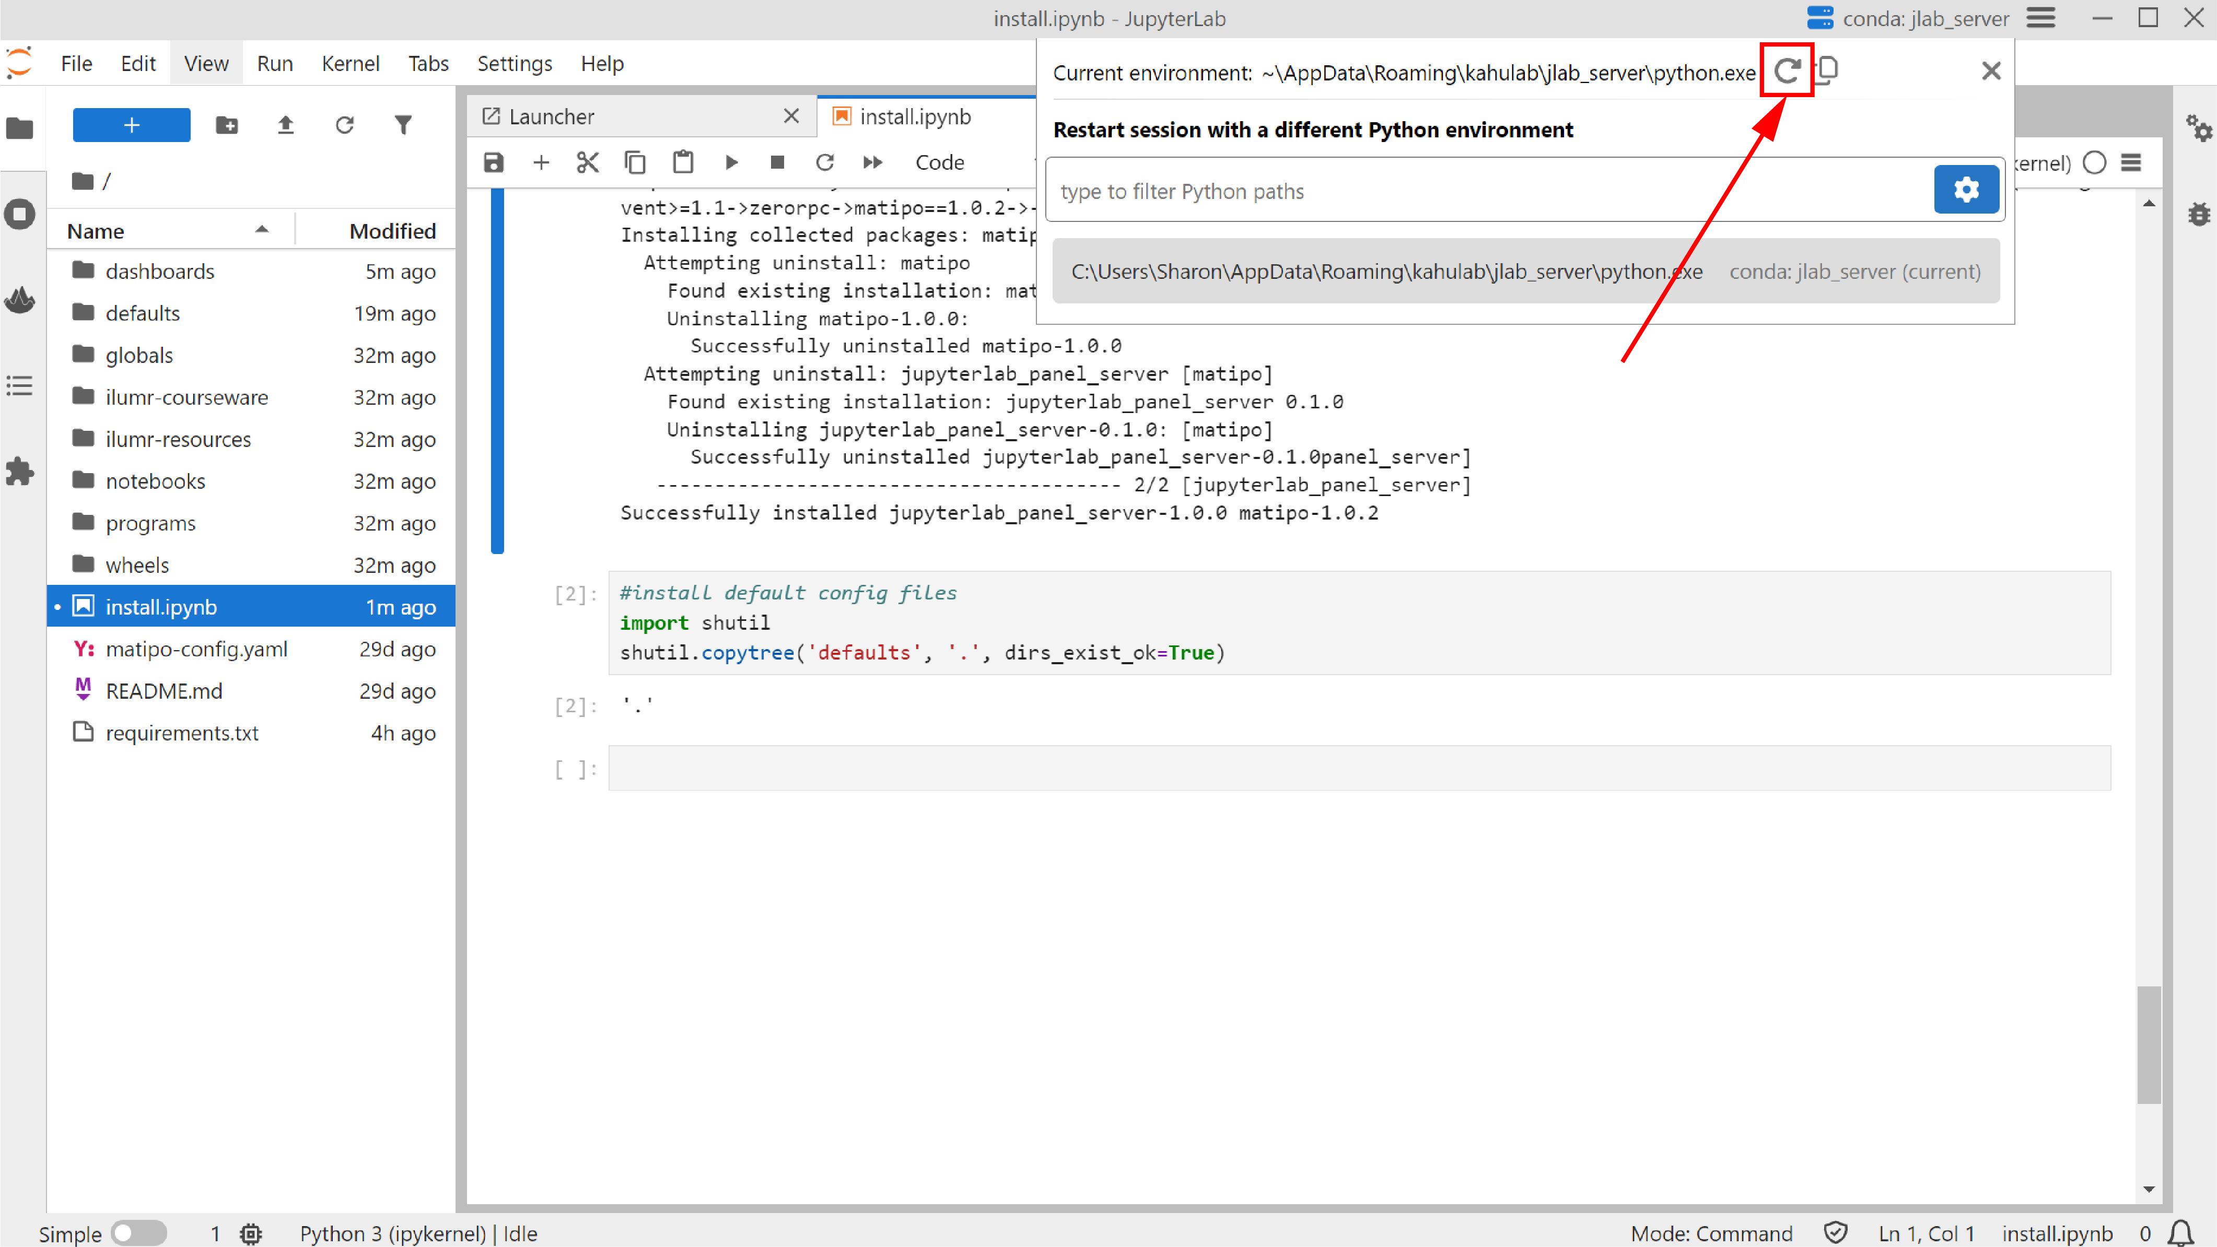
Task: Open the hamburger menu in the title bar
Action: click(x=2040, y=18)
